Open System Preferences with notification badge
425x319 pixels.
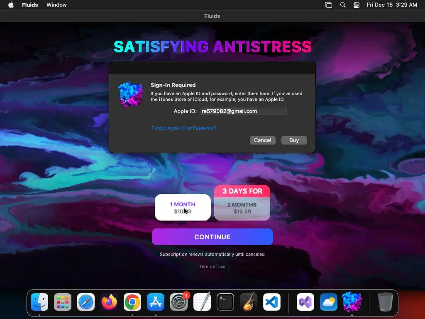(x=179, y=302)
